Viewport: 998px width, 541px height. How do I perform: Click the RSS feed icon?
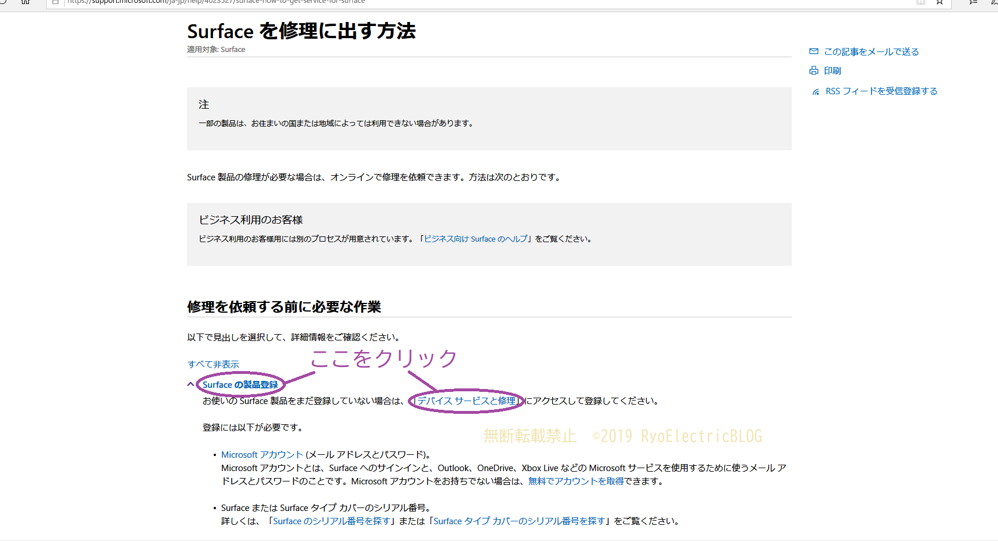[x=815, y=91]
